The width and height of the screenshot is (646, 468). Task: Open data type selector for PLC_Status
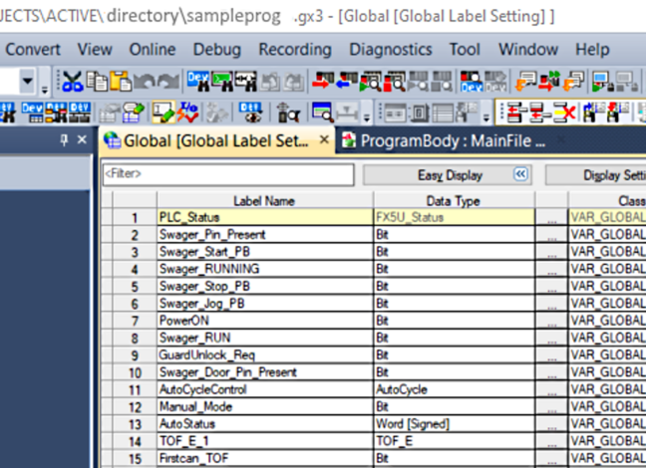(551, 217)
